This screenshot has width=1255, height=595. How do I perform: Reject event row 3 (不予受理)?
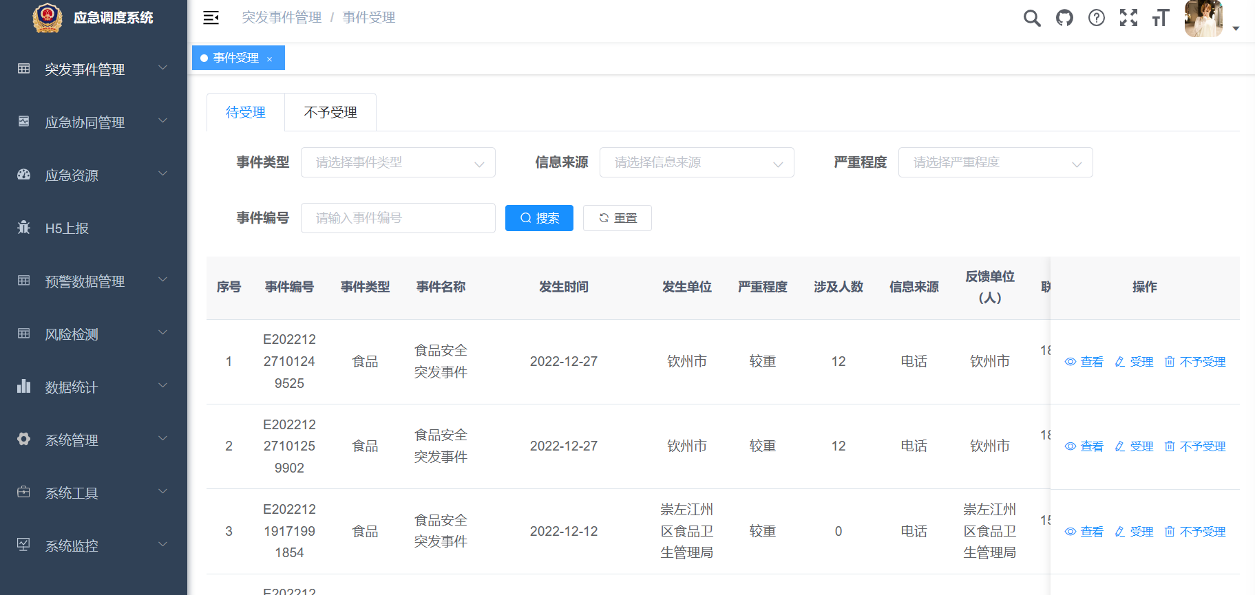point(1195,532)
